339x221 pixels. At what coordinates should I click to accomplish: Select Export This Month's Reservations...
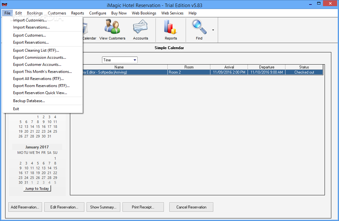pyautogui.click(x=43, y=72)
